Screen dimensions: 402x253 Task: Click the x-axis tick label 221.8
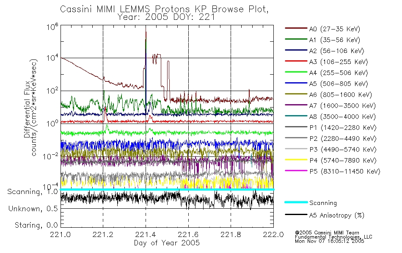click(x=231, y=234)
